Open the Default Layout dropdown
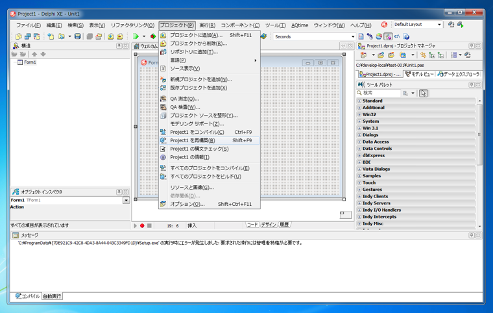Viewport: 493px width, 313px height. 439,25
